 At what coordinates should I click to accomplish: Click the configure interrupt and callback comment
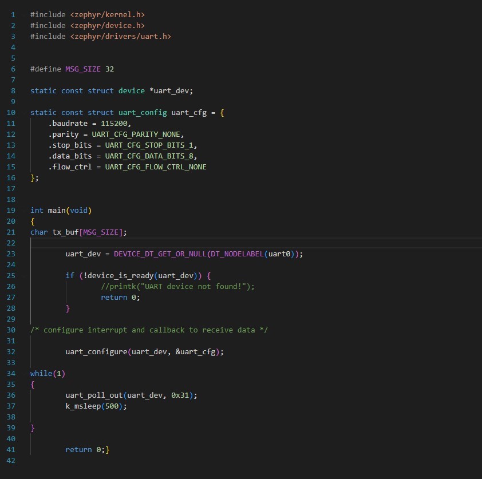point(149,330)
